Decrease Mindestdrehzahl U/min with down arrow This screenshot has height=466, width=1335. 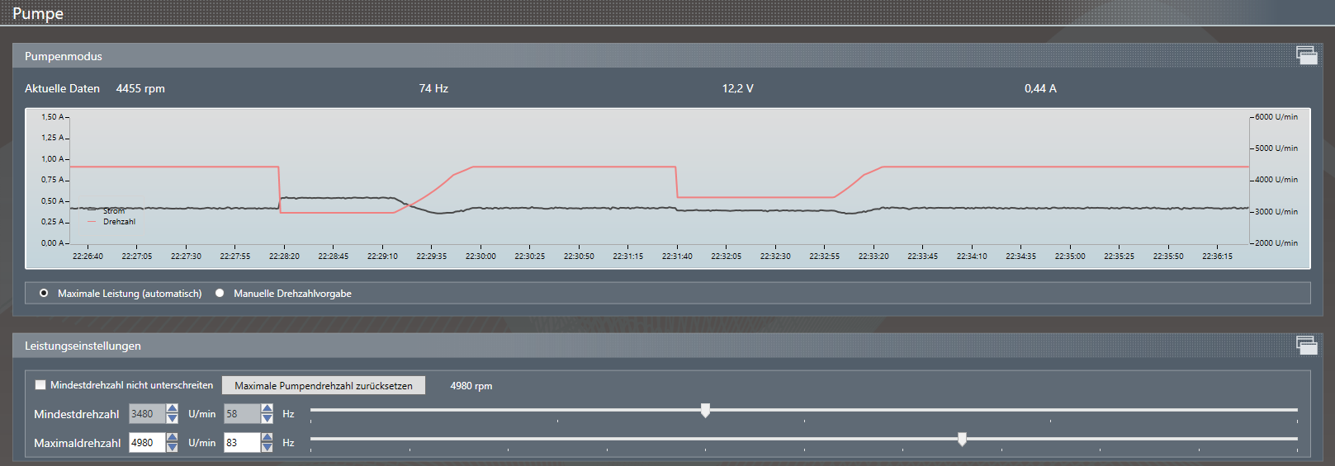click(x=172, y=419)
